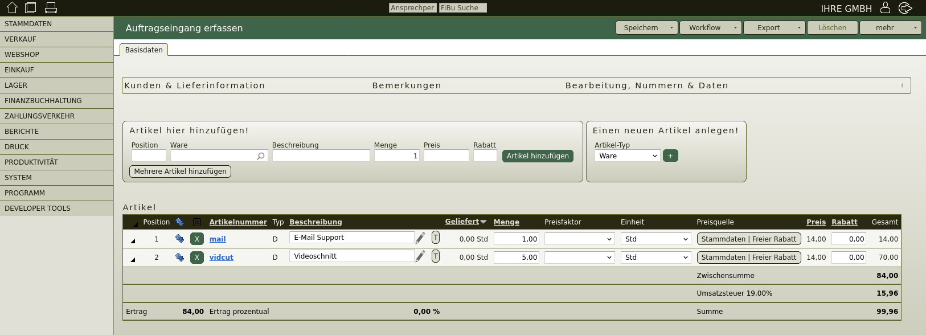Screen dimensions: 926x335
Task: Open Einheit dropdown for mail row
Action: point(655,239)
